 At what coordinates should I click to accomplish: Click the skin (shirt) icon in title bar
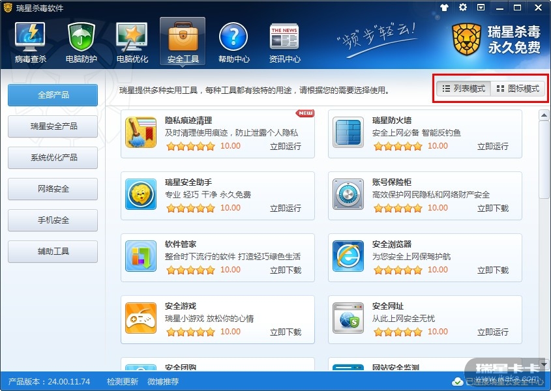click(x=445, y=7)
